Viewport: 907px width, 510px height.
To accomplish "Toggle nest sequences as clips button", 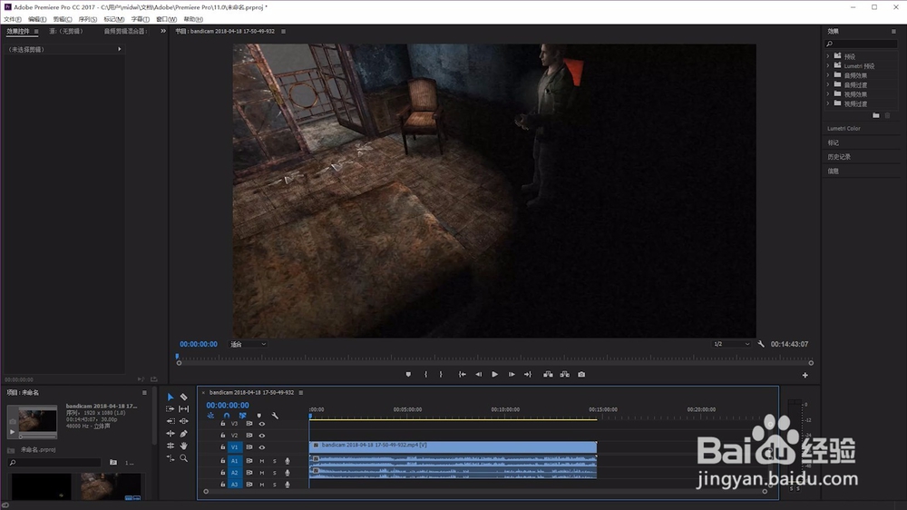I will (x=210, y=416).
